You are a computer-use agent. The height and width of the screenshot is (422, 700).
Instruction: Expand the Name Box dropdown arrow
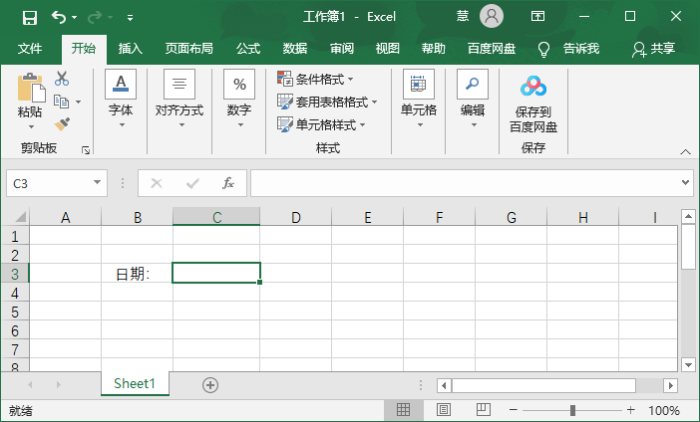click(97, 183)
